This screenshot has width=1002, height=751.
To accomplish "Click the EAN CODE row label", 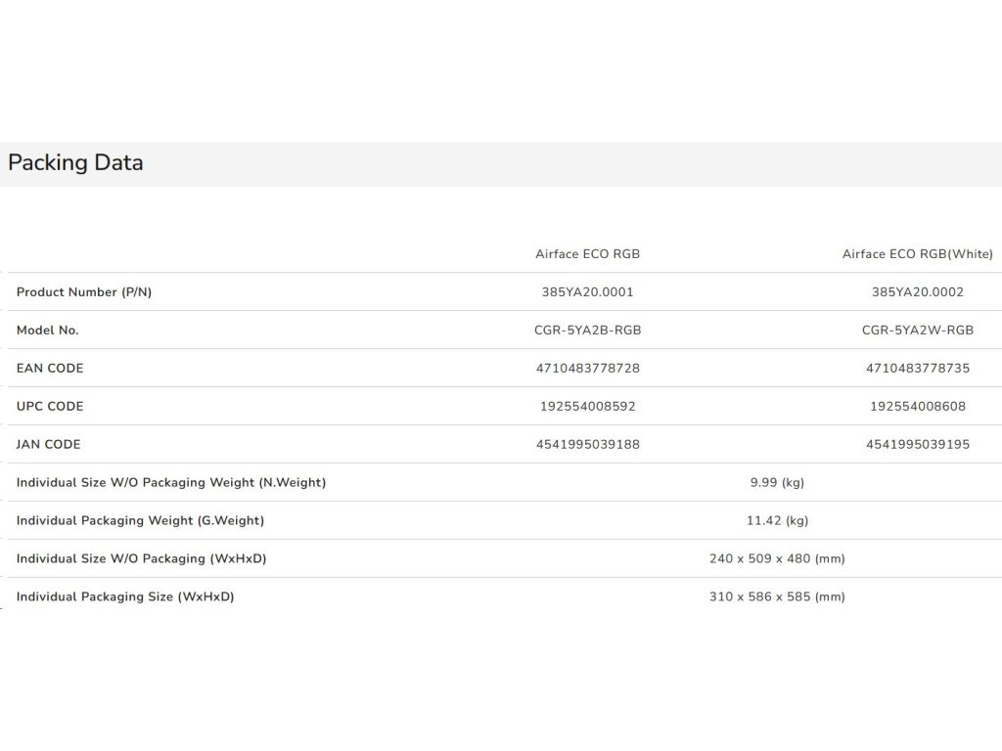I will 50,369.
